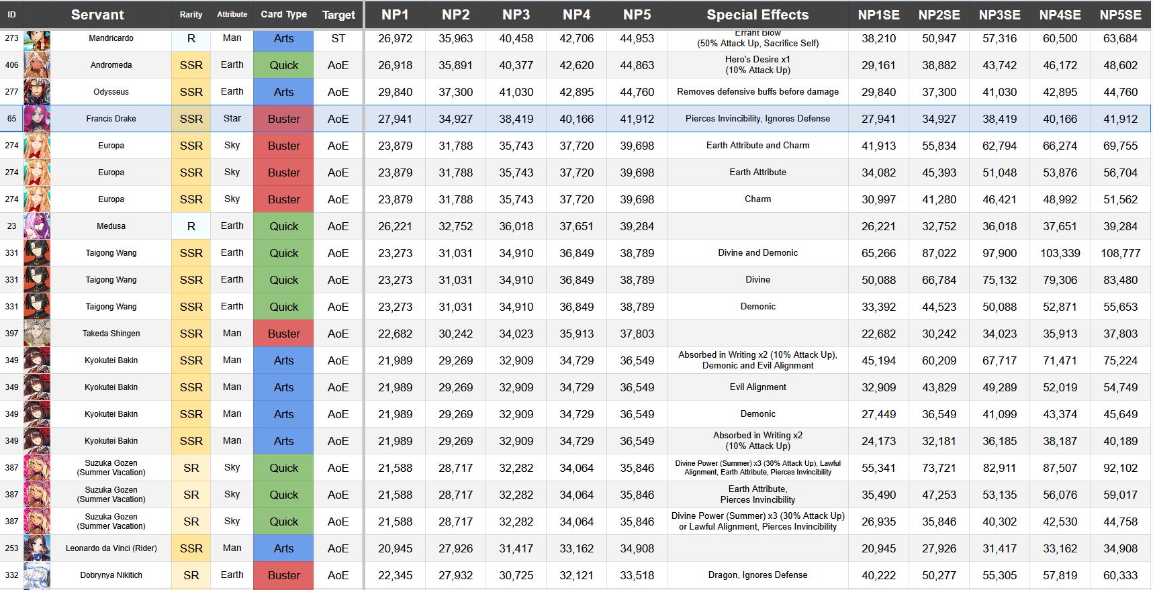Select the ID 65 cell
Image resolution: width=1153 pixels, height=590 pixels.
point(11,119)
